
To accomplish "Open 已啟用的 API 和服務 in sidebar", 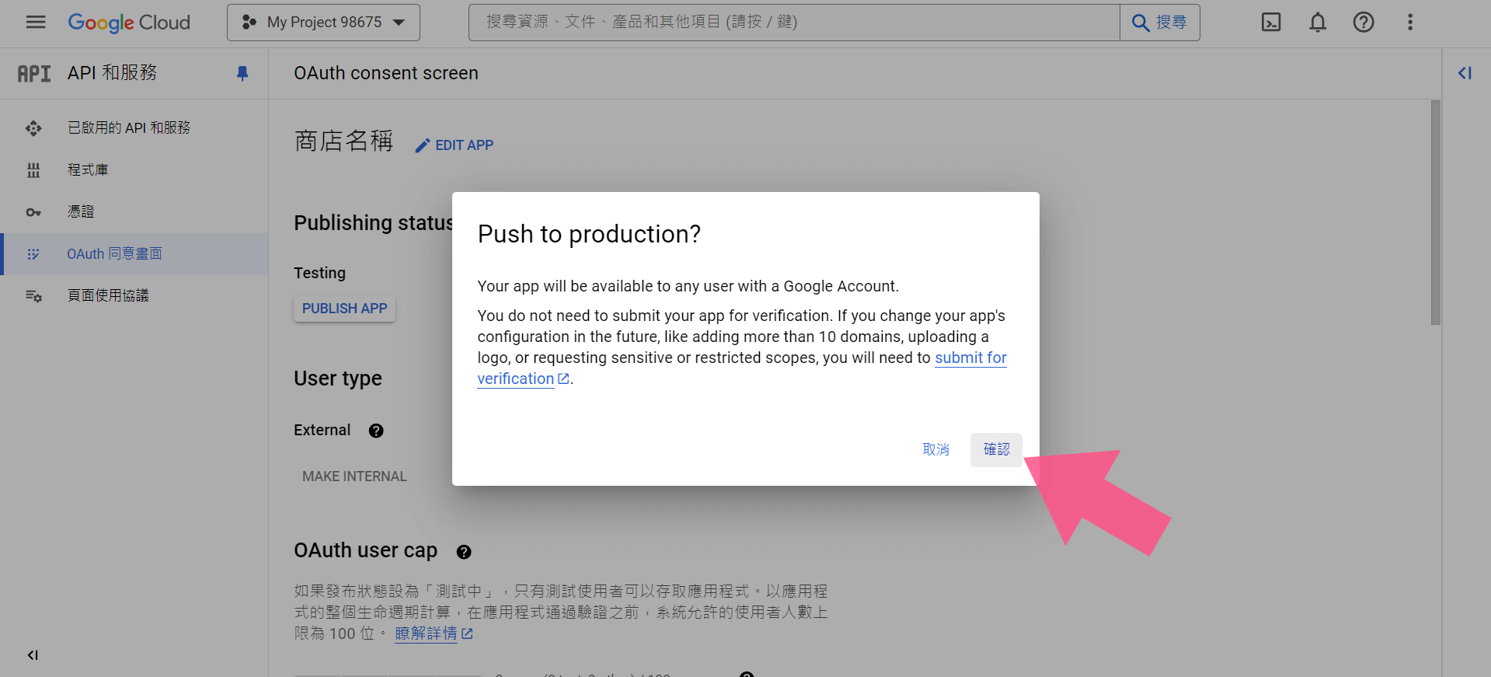I will 134,127.
